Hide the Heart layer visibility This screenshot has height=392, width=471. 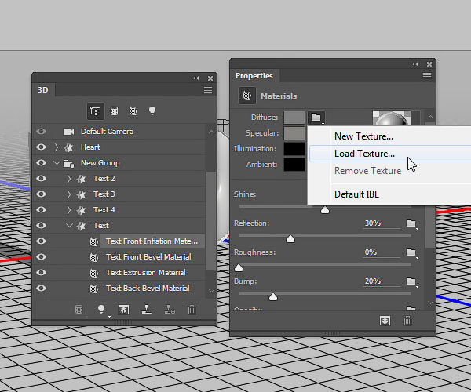[41, 147]
